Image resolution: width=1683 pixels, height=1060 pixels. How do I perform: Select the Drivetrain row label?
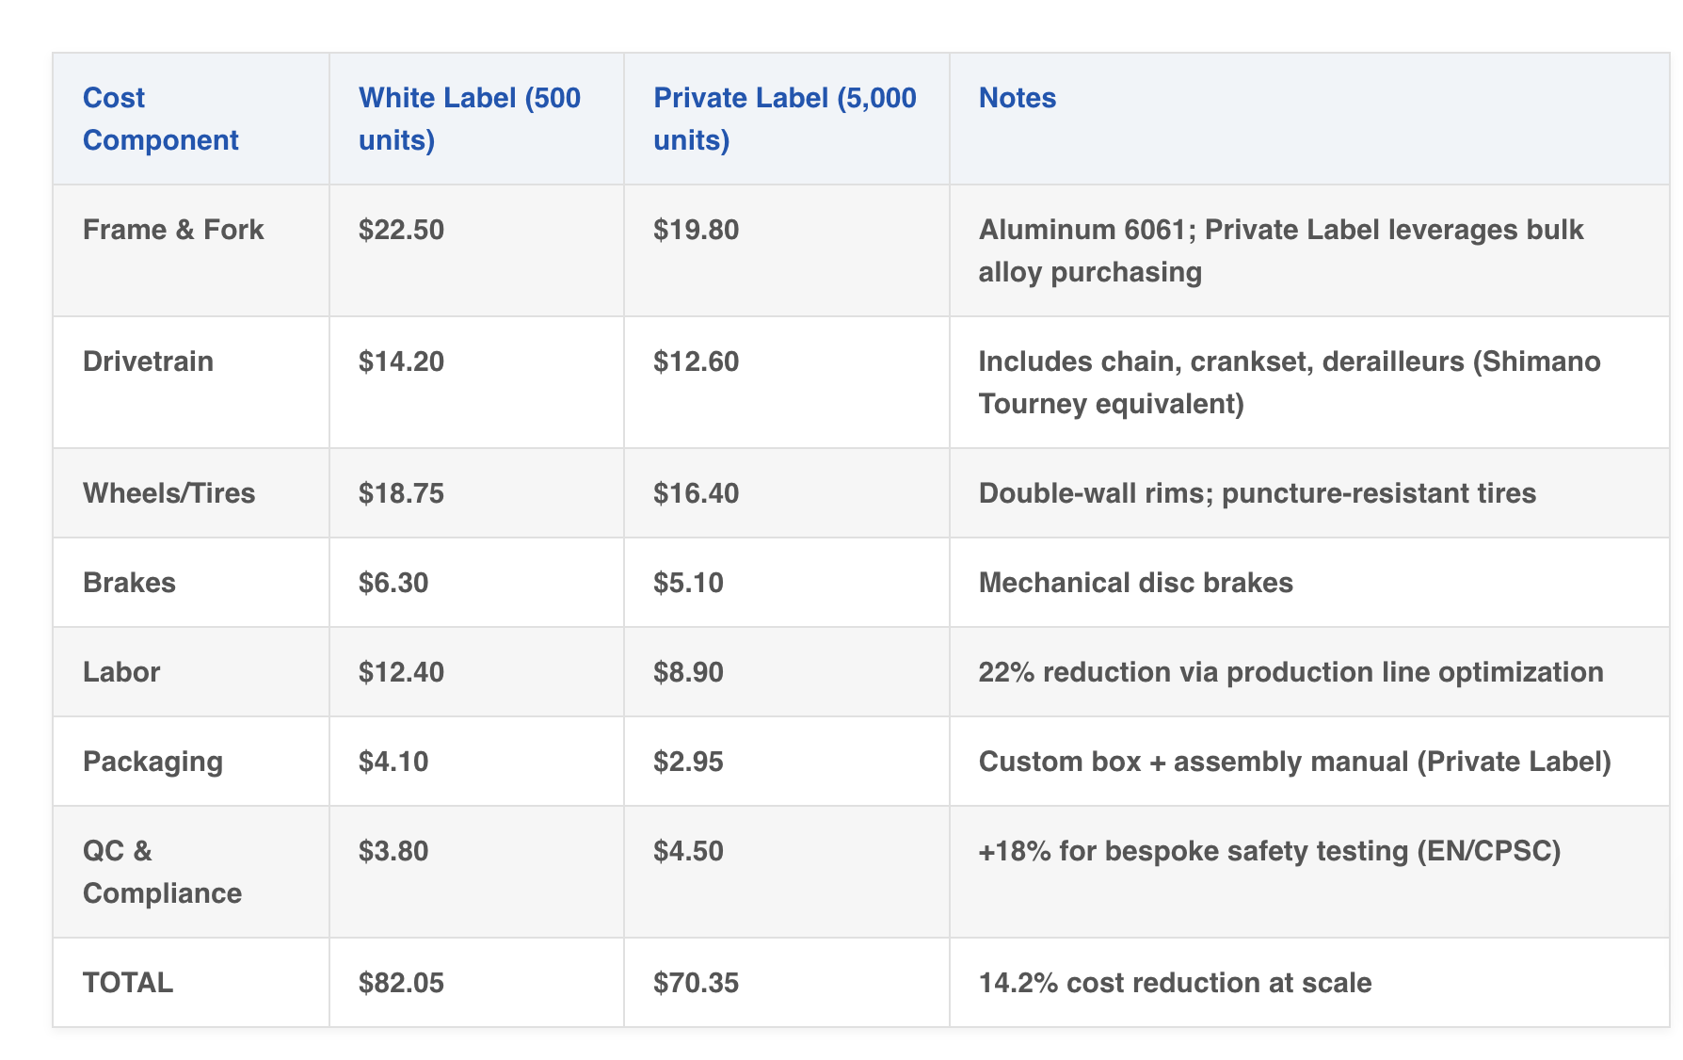coord(148,361)
